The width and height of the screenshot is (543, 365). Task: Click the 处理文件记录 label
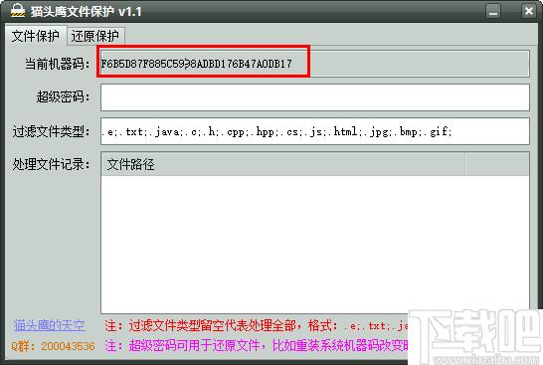pyautogui.click(x=51, y=164)
